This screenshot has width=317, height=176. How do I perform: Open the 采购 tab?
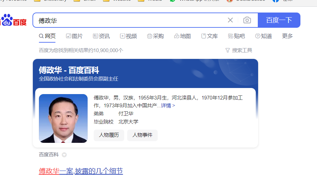pyautogui.click(x=155, y=36)
